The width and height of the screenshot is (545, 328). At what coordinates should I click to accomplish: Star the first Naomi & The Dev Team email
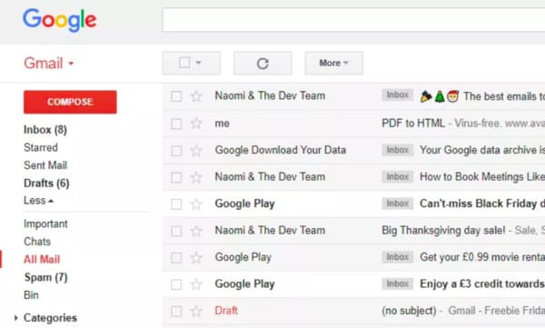click(196, 96)
